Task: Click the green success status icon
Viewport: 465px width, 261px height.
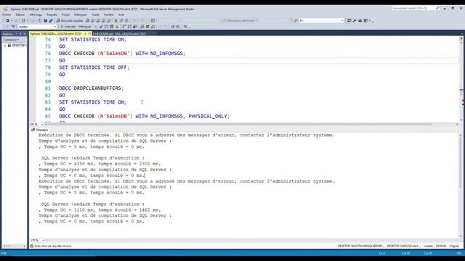Action: pyautogui.click(x=32, y=246)
